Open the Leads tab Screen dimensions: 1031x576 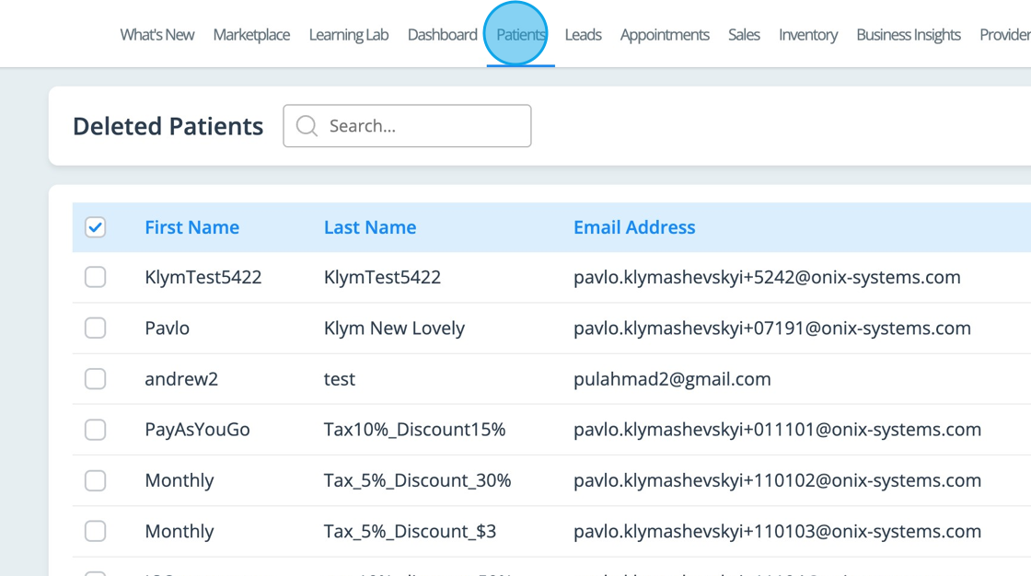pos(583,35)
